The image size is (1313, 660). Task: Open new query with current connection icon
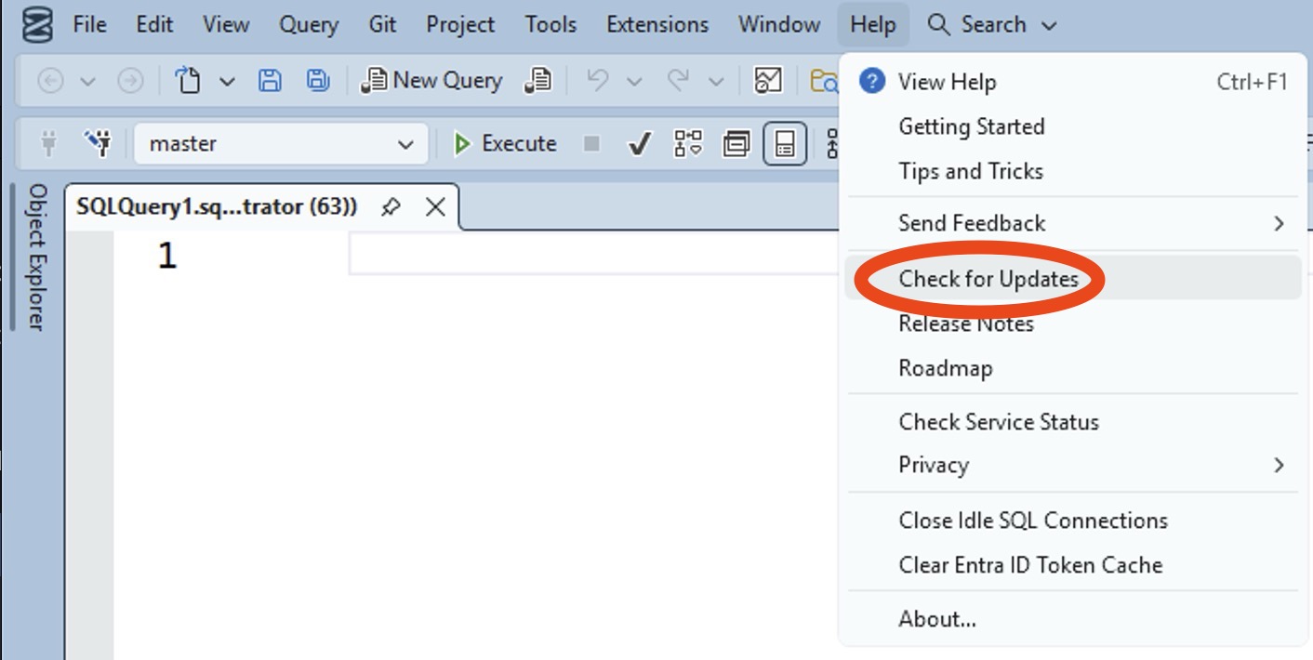pos(537,81)
